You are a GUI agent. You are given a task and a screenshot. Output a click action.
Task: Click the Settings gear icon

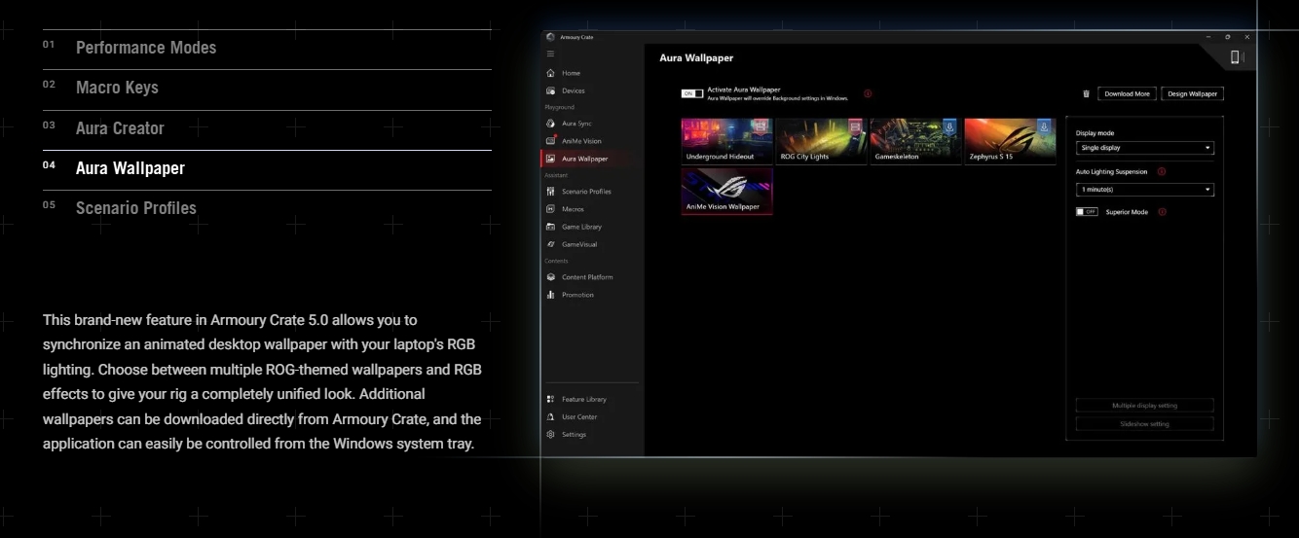coord(551,434)
